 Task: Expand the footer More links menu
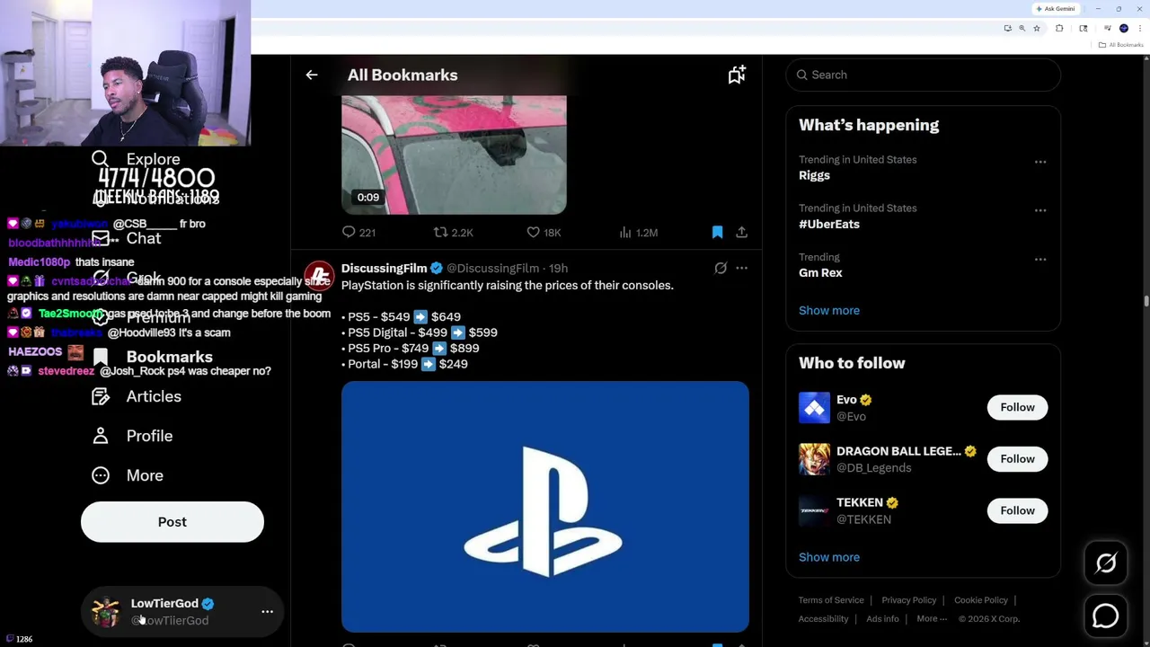point(932,618)
